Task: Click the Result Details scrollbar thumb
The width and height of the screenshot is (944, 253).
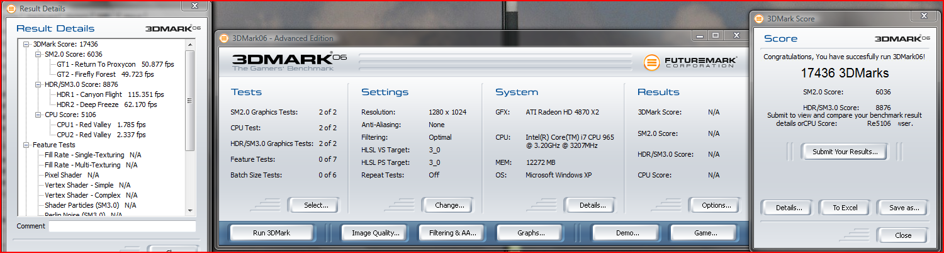Action: (x=190, y=101)
